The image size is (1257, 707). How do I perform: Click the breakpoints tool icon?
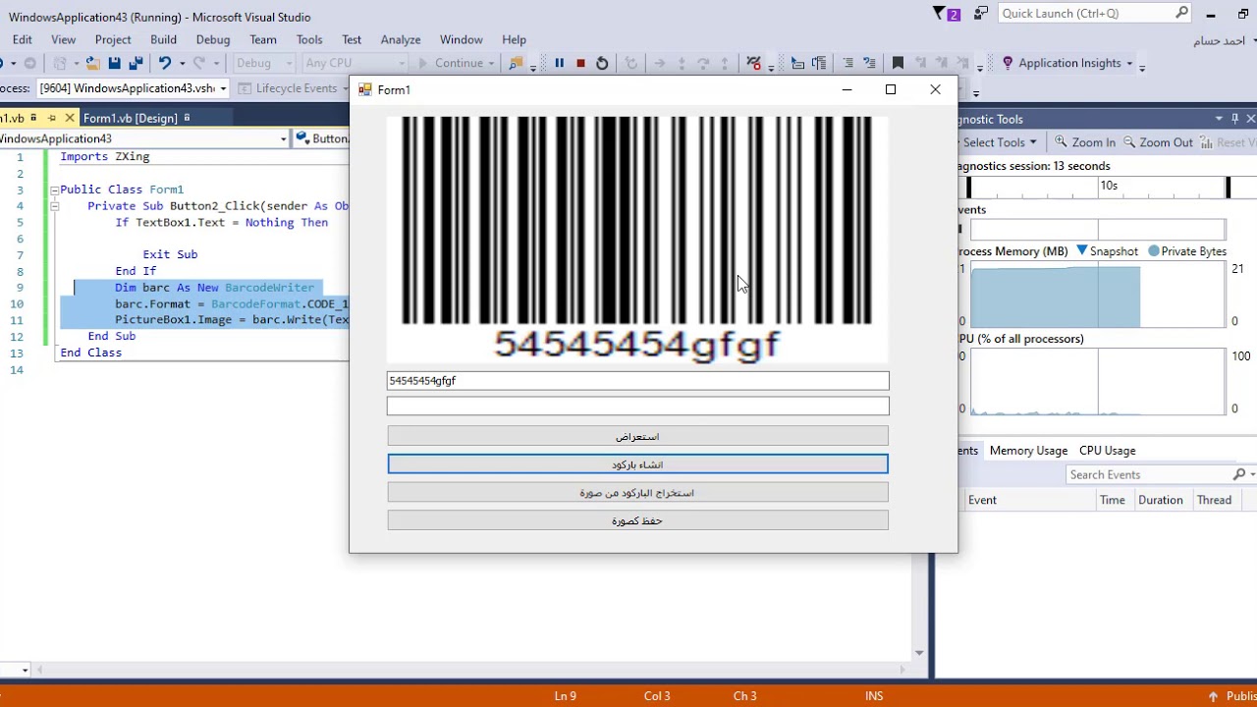753,63
